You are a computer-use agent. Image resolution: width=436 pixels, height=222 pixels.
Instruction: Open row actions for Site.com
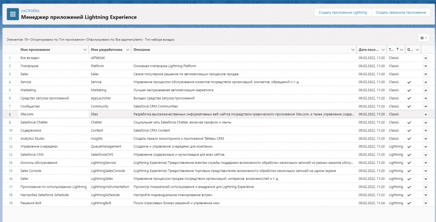pos(426,114)
